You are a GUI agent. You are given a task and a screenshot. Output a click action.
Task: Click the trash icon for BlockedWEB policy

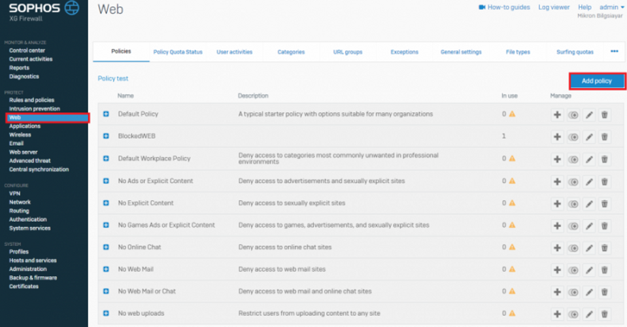point(605,137)
